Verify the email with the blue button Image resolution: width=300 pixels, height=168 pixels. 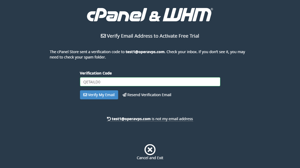click(x=99, y=95)
